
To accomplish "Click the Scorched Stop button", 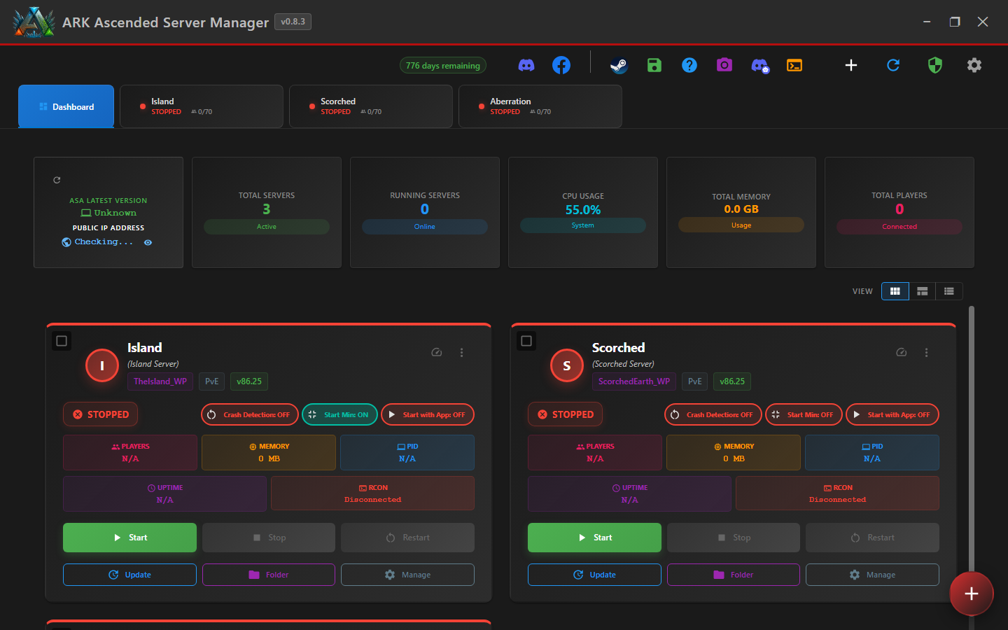I will click(734, 538).
